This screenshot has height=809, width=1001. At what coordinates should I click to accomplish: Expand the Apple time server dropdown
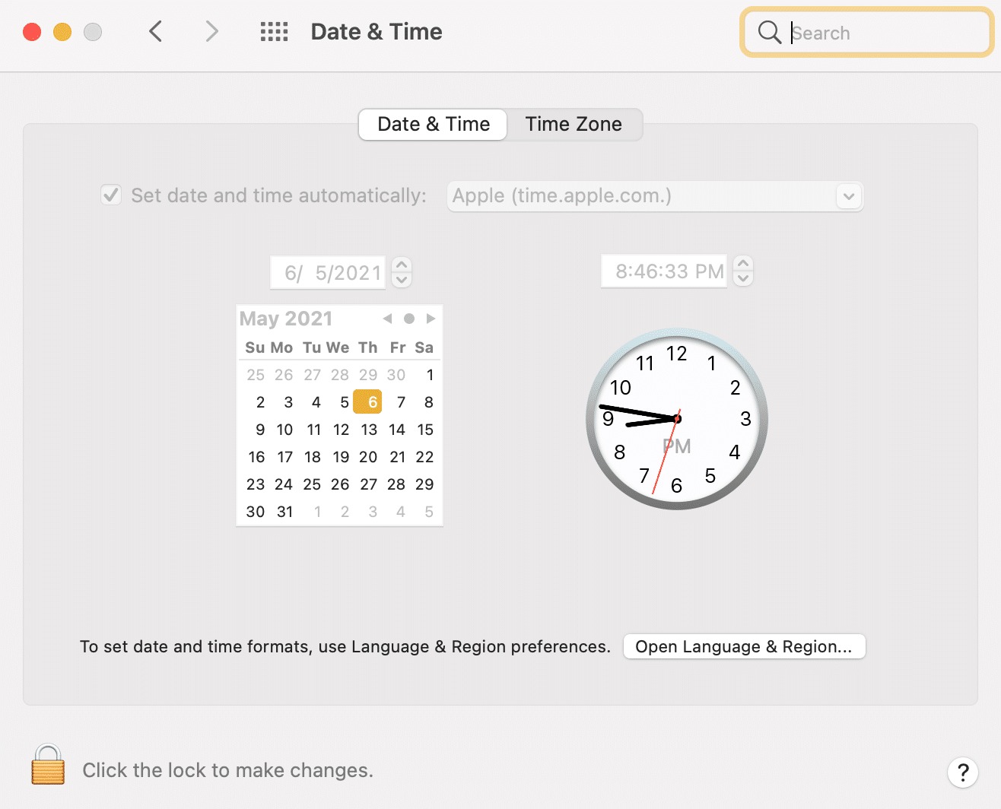pos(849,196)
